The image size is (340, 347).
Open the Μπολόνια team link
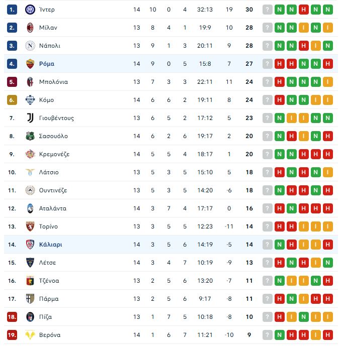tap(53, 82)
